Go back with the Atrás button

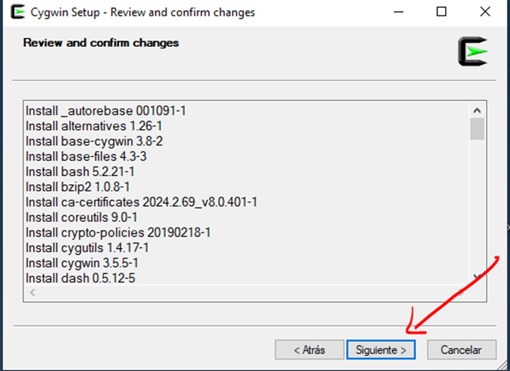point(309,350)
